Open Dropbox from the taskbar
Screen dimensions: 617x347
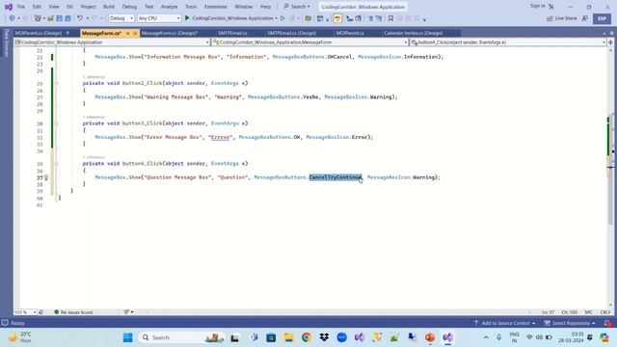pyautogui.click(x=324, y=337)
